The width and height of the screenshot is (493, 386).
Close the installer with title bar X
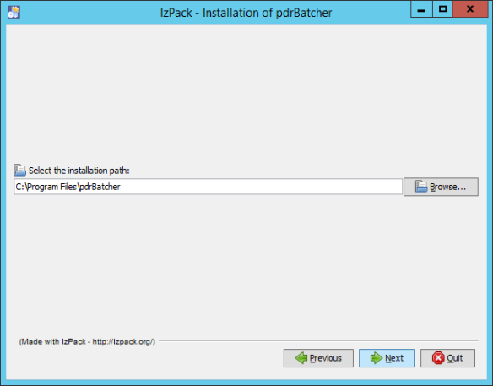(x=470, y=9)
